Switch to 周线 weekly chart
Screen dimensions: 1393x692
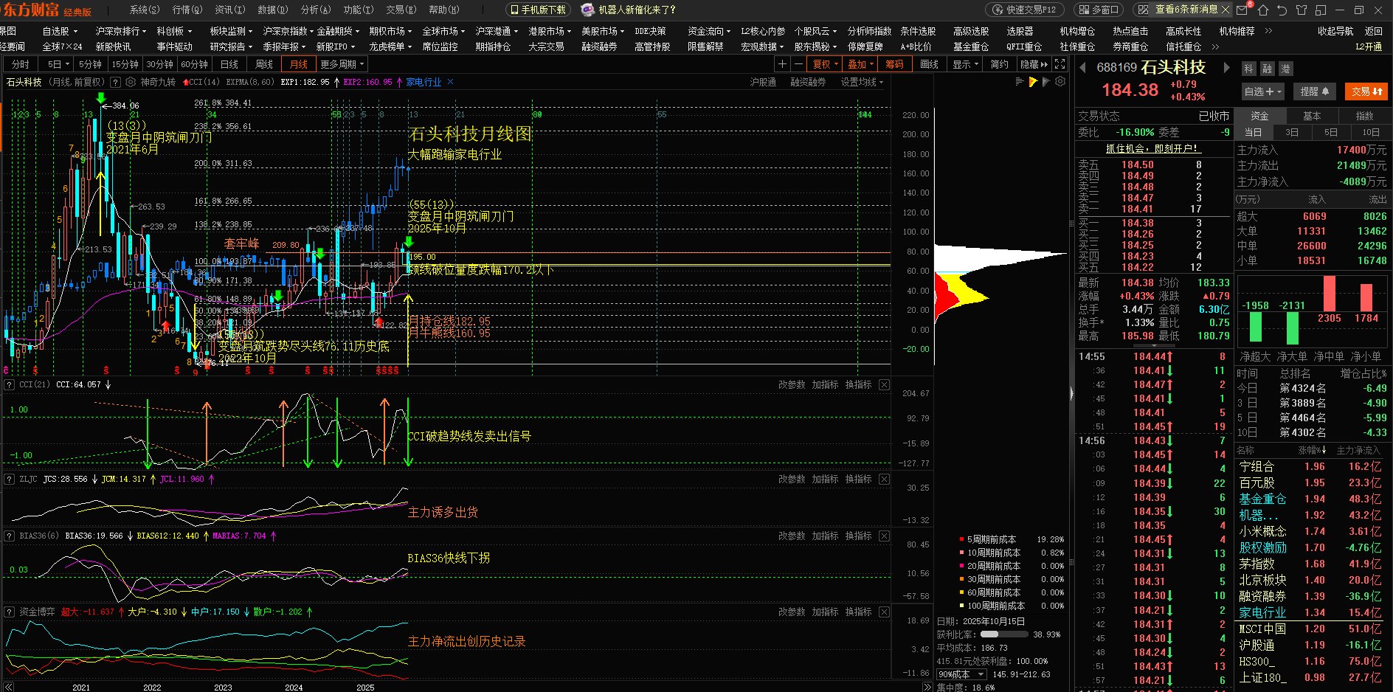(263, 64)
